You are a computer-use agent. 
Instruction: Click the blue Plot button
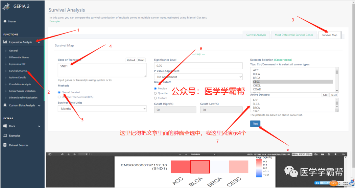255,124
